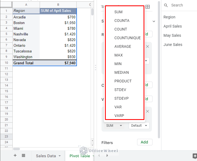Click sheet scroll-down arrow button
197x161 pixels.
point(93,145)
